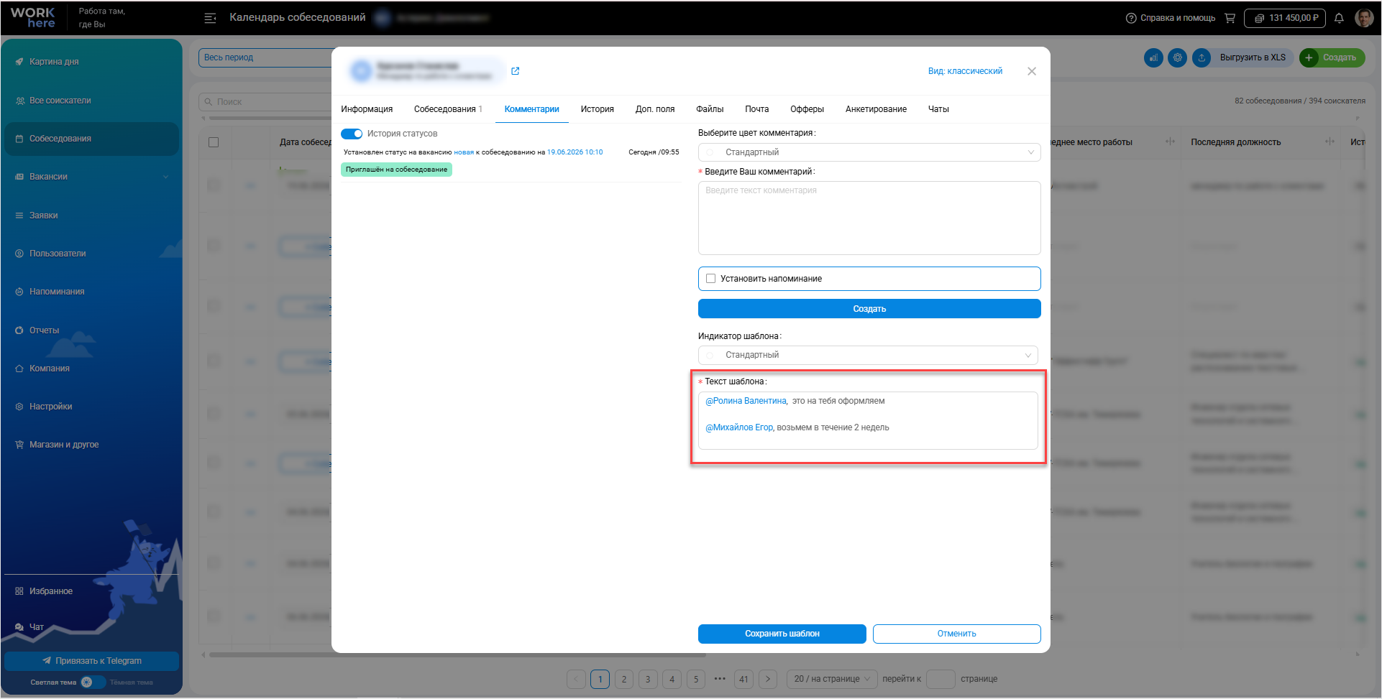
Task: Click the Справка и помощь help icon
Action: [x=1131, y=18]
